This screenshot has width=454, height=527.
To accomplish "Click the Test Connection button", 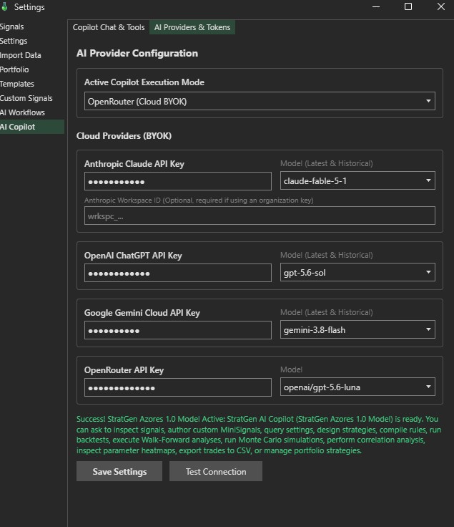I will 216,471.
